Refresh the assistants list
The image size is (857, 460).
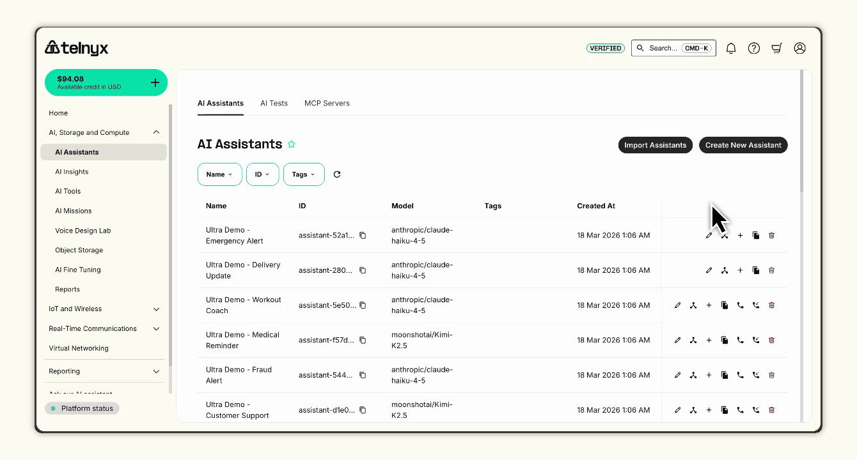(337, 174)
